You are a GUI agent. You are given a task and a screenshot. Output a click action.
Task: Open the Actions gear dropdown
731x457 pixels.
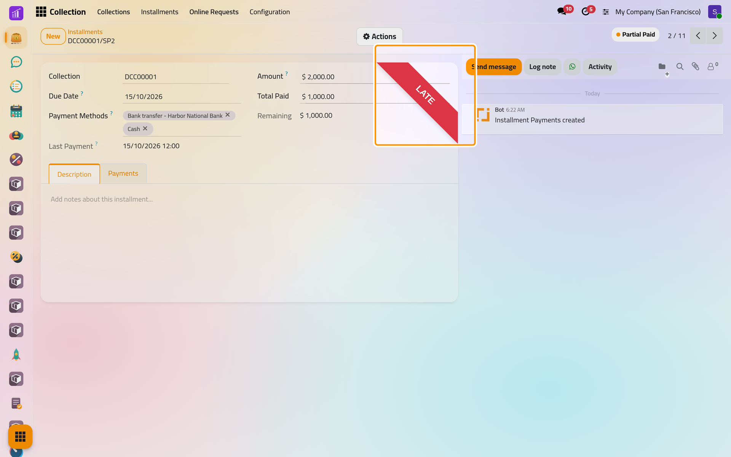tap(380, 37)
